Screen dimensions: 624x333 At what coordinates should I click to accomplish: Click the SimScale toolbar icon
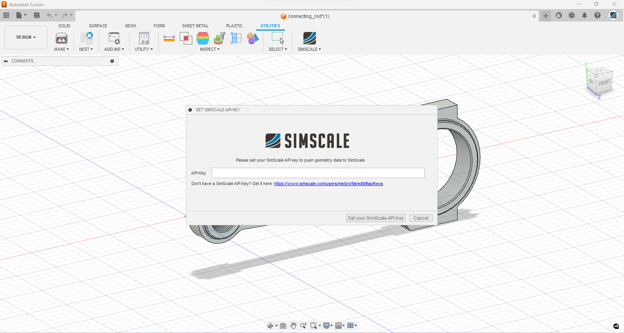pos(309,38)
